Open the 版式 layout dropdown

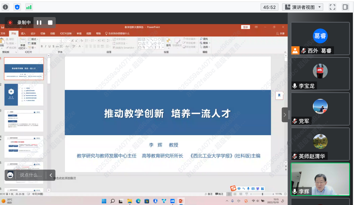coord(33,39)
